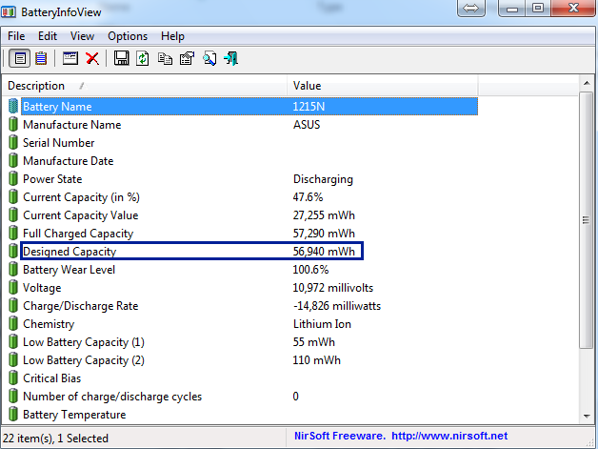598x449 pixels.
Task: Open Find using magnifier toolbar icon
Action: 209,58
